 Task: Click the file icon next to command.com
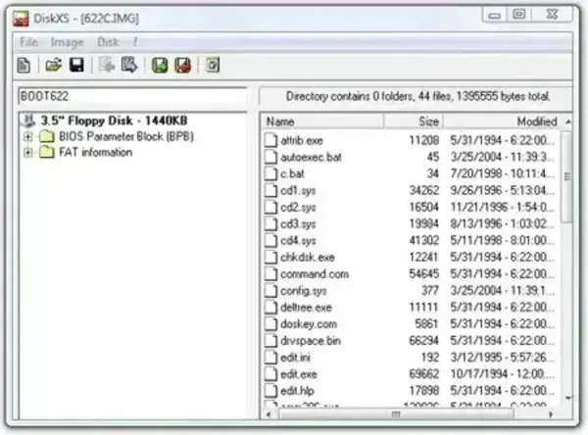pyautogui.click(x=270, y=274)
